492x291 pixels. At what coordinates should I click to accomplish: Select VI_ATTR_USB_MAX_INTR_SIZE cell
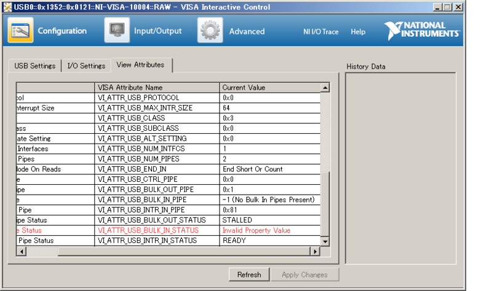157,108
